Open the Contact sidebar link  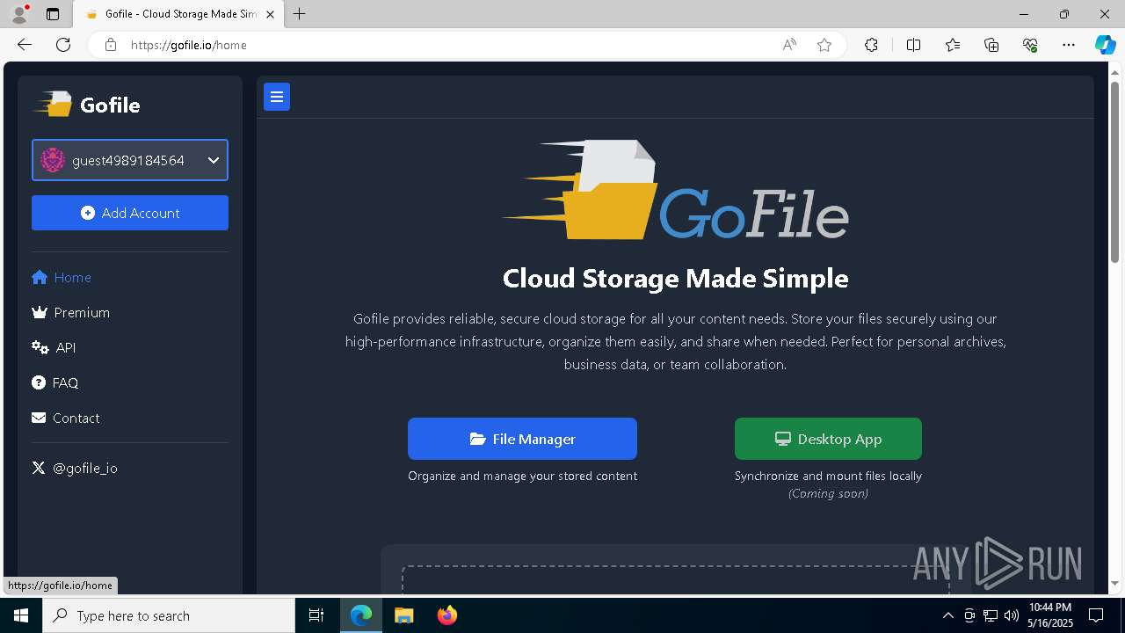tap(65, 418)
